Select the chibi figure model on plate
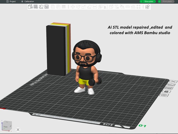The width and height of the screenshot is (178, 134). pos(87,67)
